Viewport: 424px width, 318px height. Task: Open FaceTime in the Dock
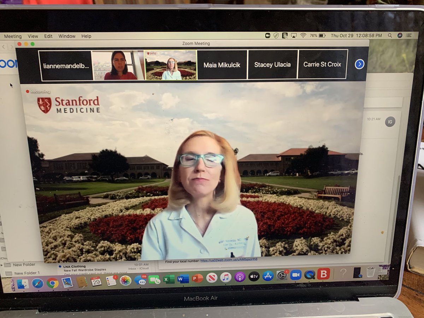(154, 279)
